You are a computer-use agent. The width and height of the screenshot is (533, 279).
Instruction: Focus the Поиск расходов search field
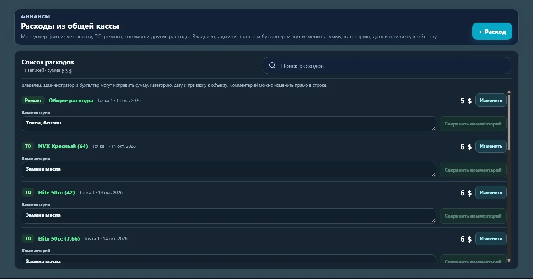coord(387,66)
